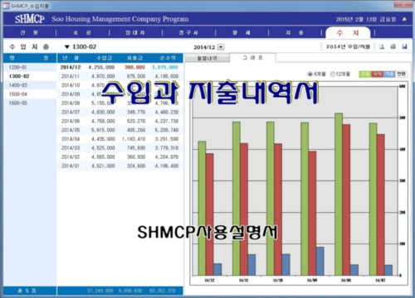The height and width of the screenshot is (298, 415).
Task: Open the 지출 menu tab
Action: tap(295, 32)
